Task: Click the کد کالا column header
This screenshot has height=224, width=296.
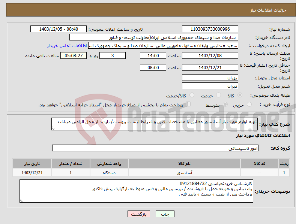Action: pyautogui.click(x=259, y=164)
